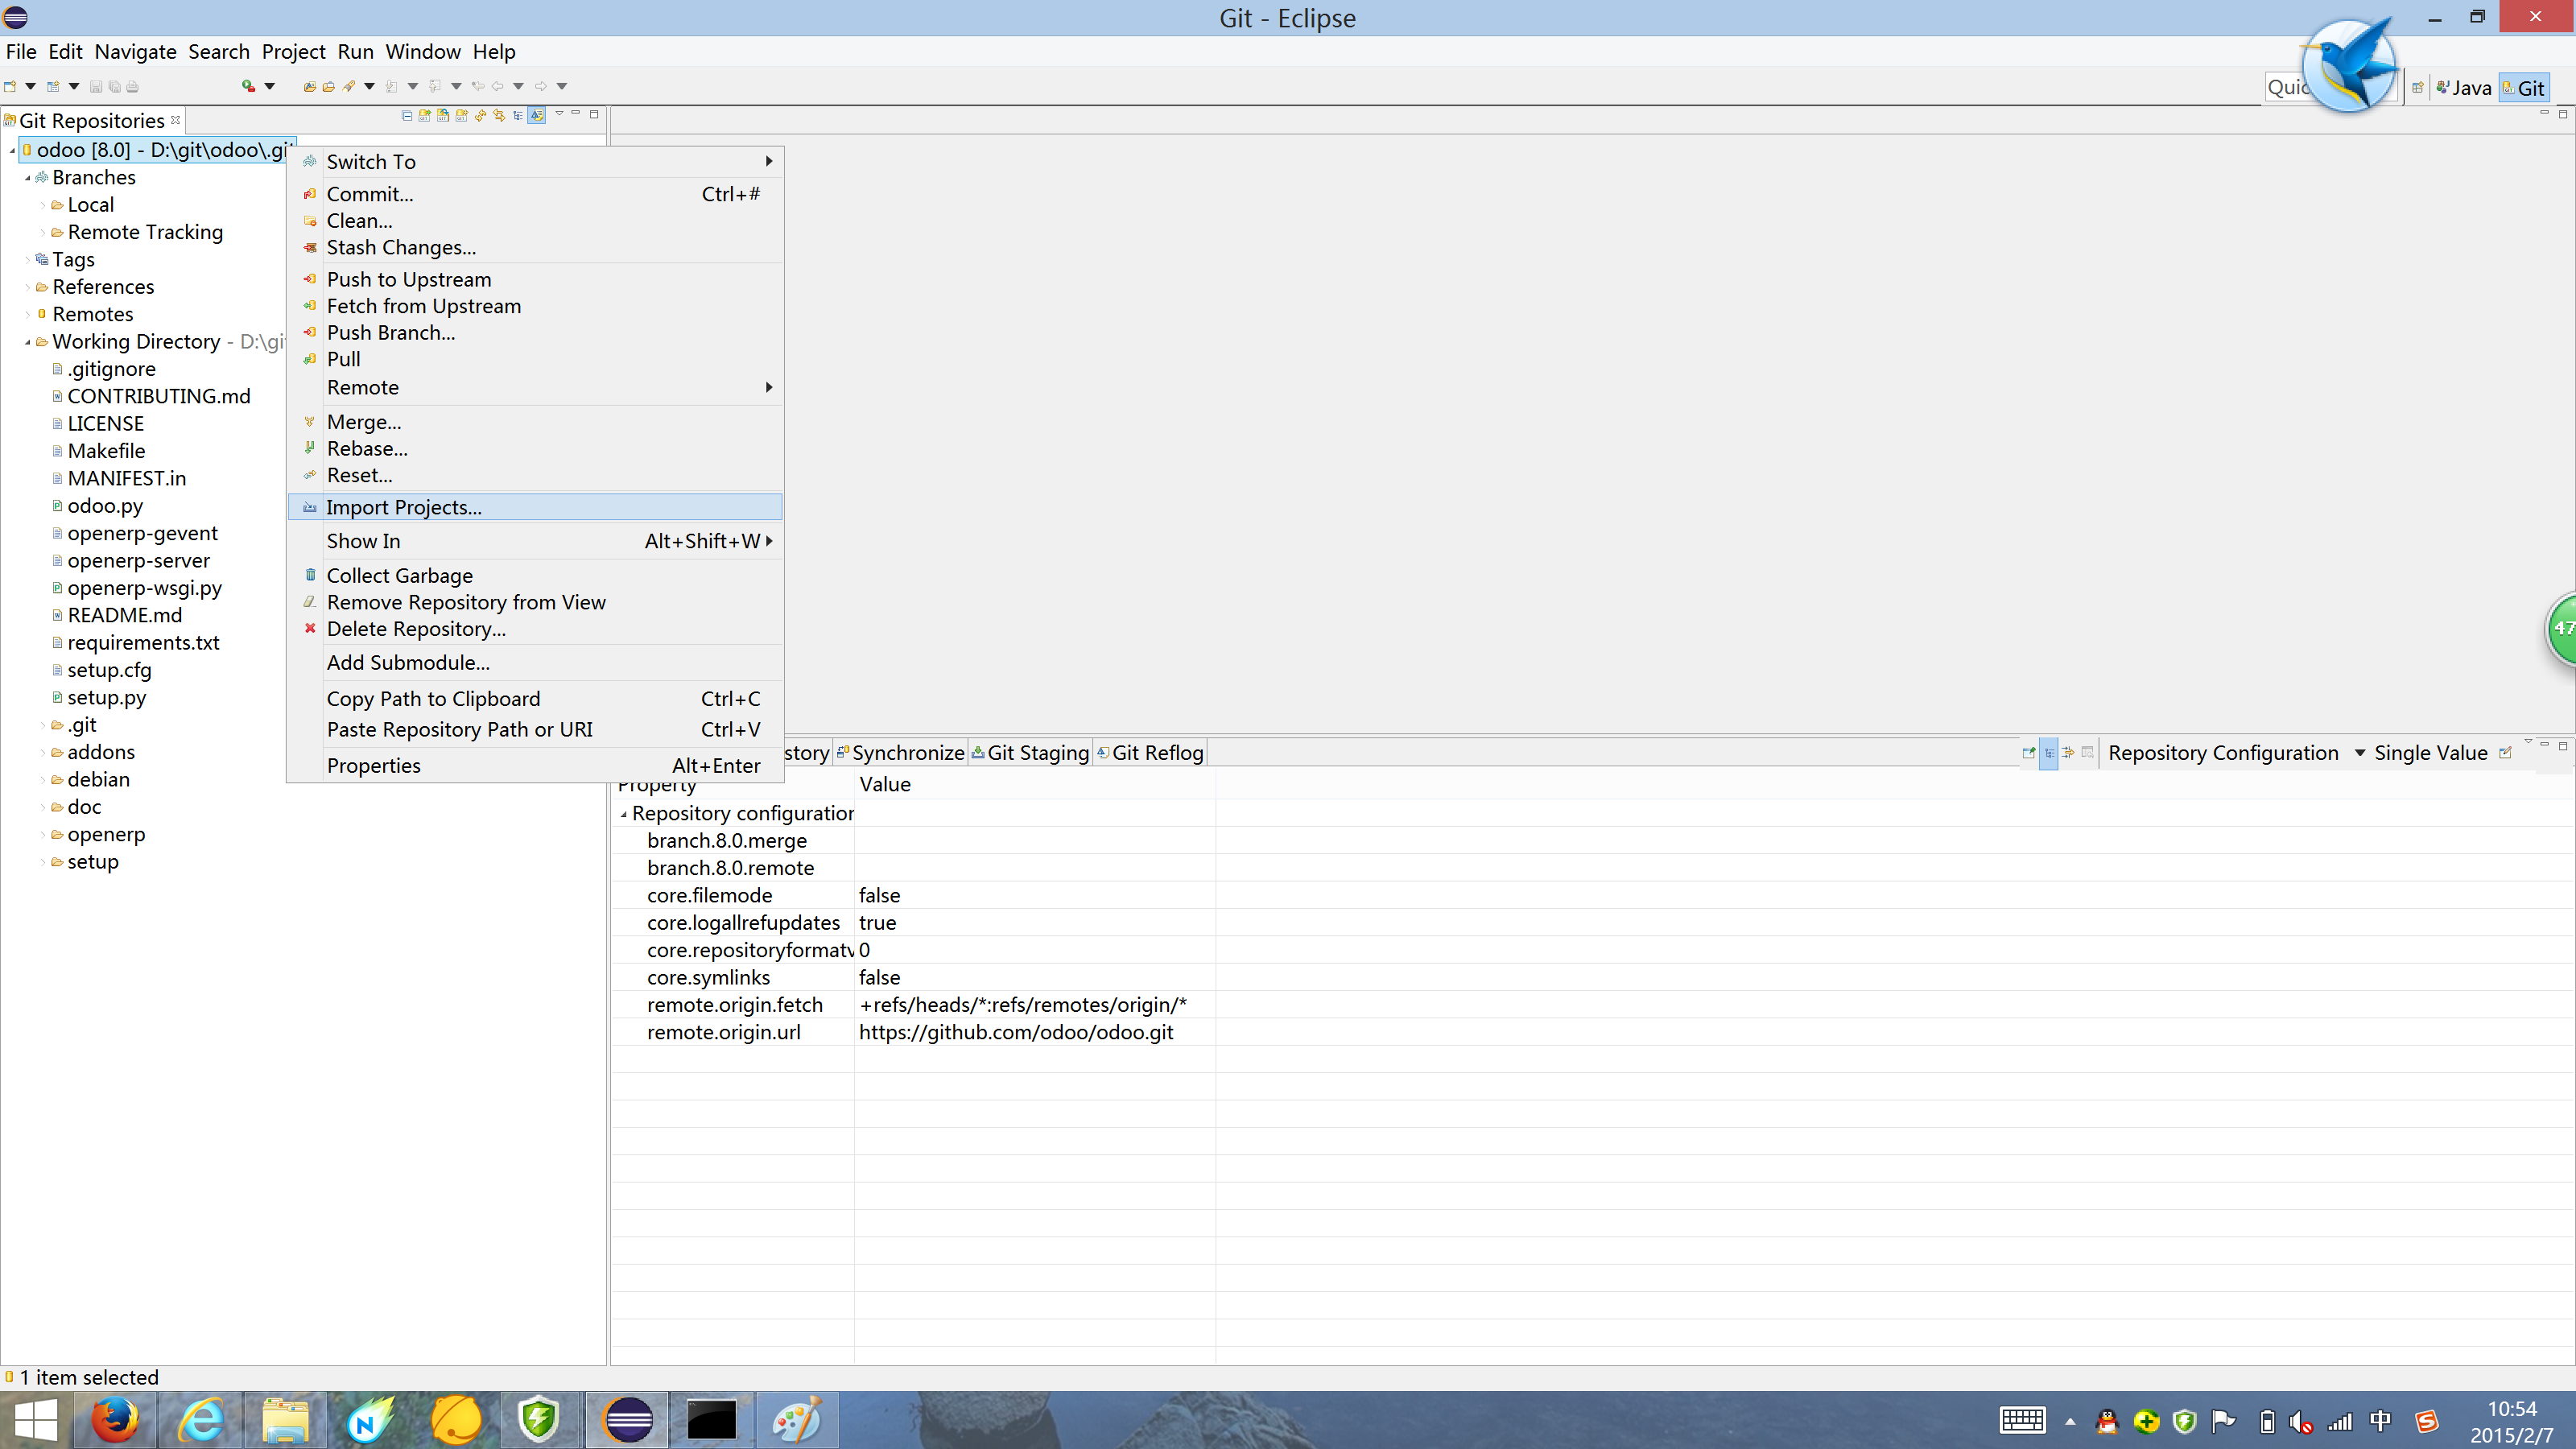Switch to the Java perspective

tap(2463, 88)
